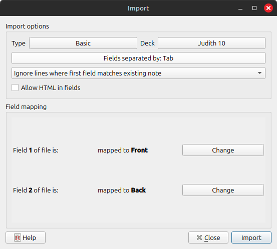Click the lifebuoy Help icon

coord(18,237)
